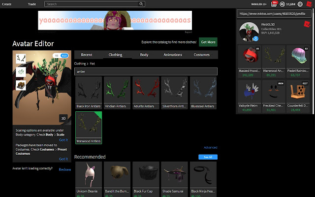315x197 pixels.
Task: Equip Viridian Antlers
Action: click(117, 93)
